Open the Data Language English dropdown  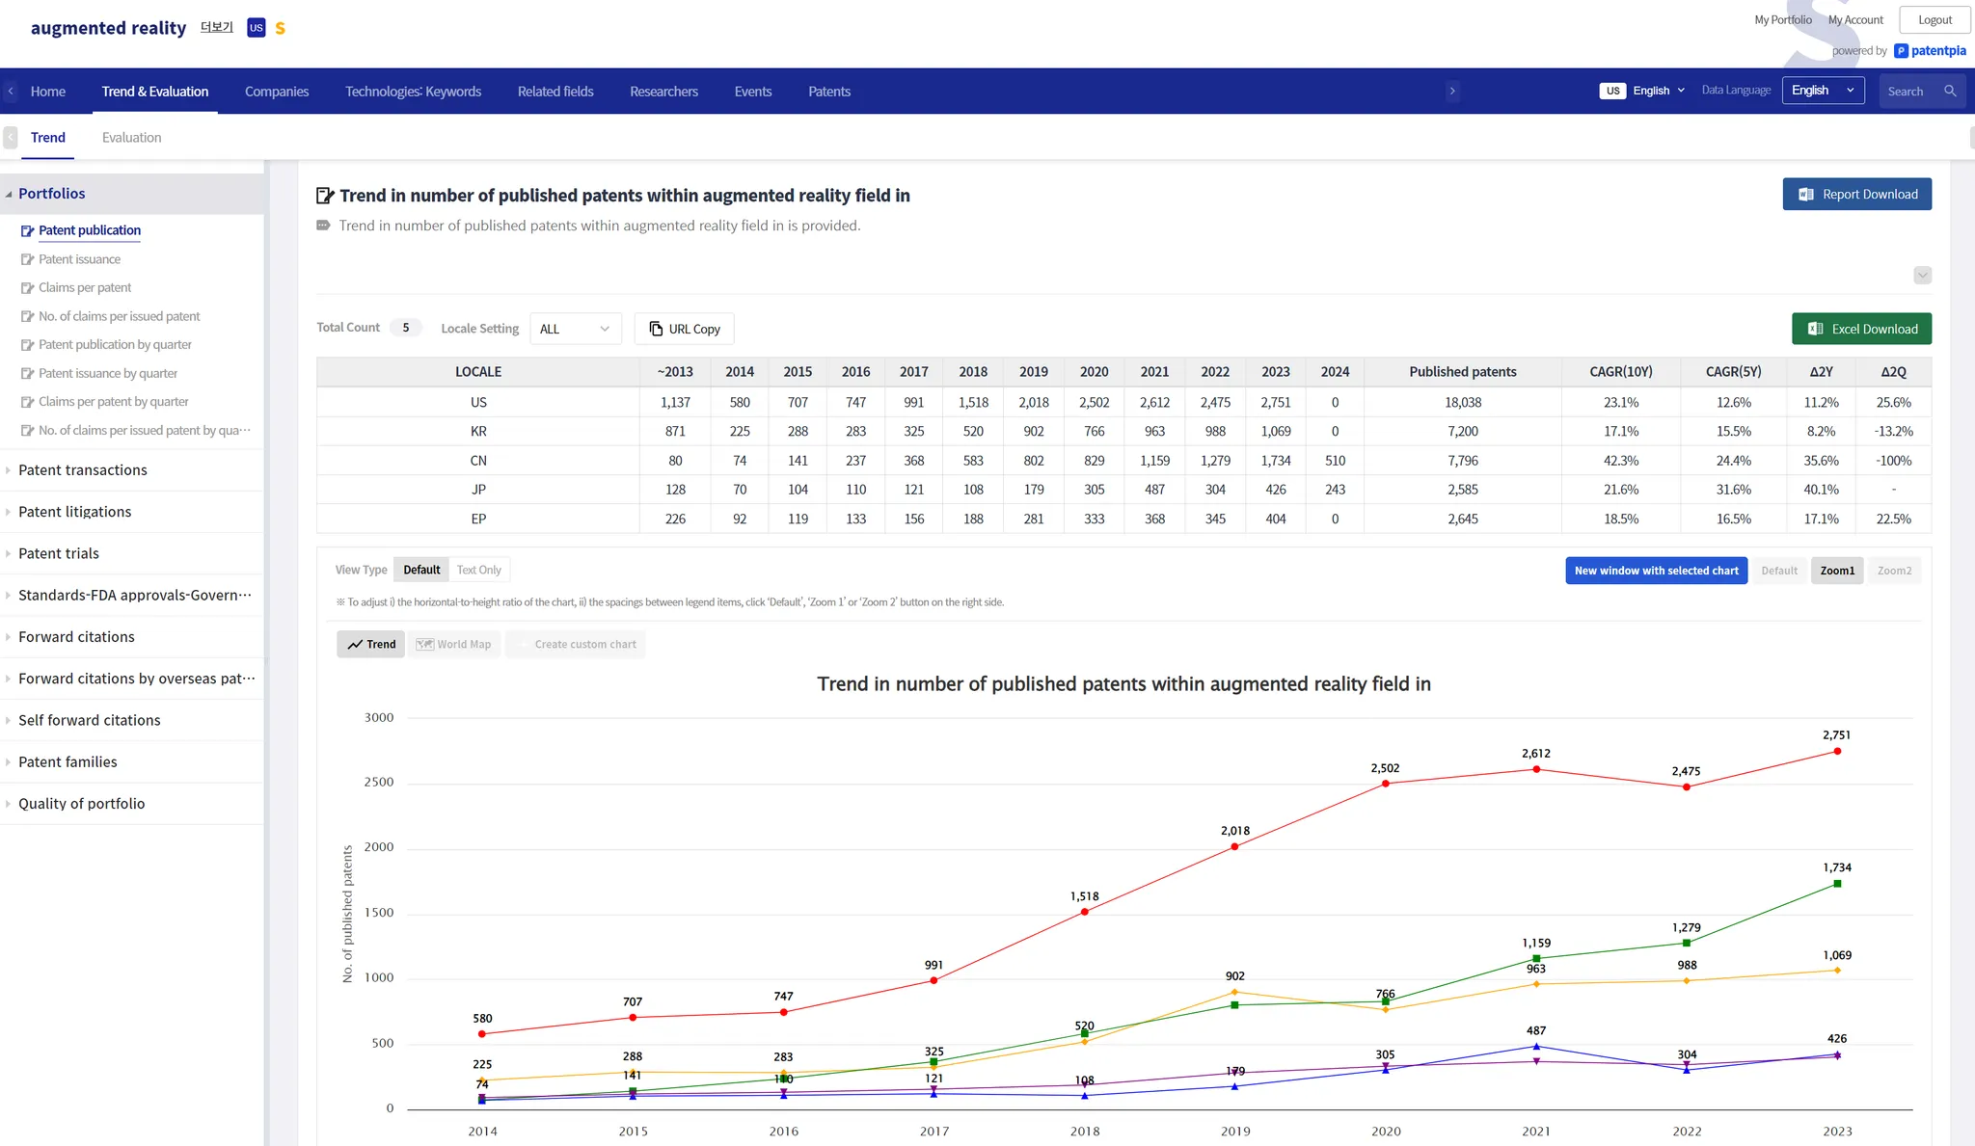pyautogui.click(x=1823, y=91)
